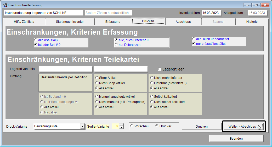Screen dimensions: 272x147
Task: Click the 'Lagerort bis' second input field
Action: 121,69
